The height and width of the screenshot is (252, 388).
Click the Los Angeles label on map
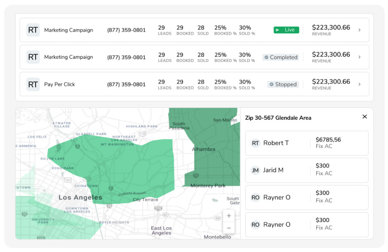80,197
